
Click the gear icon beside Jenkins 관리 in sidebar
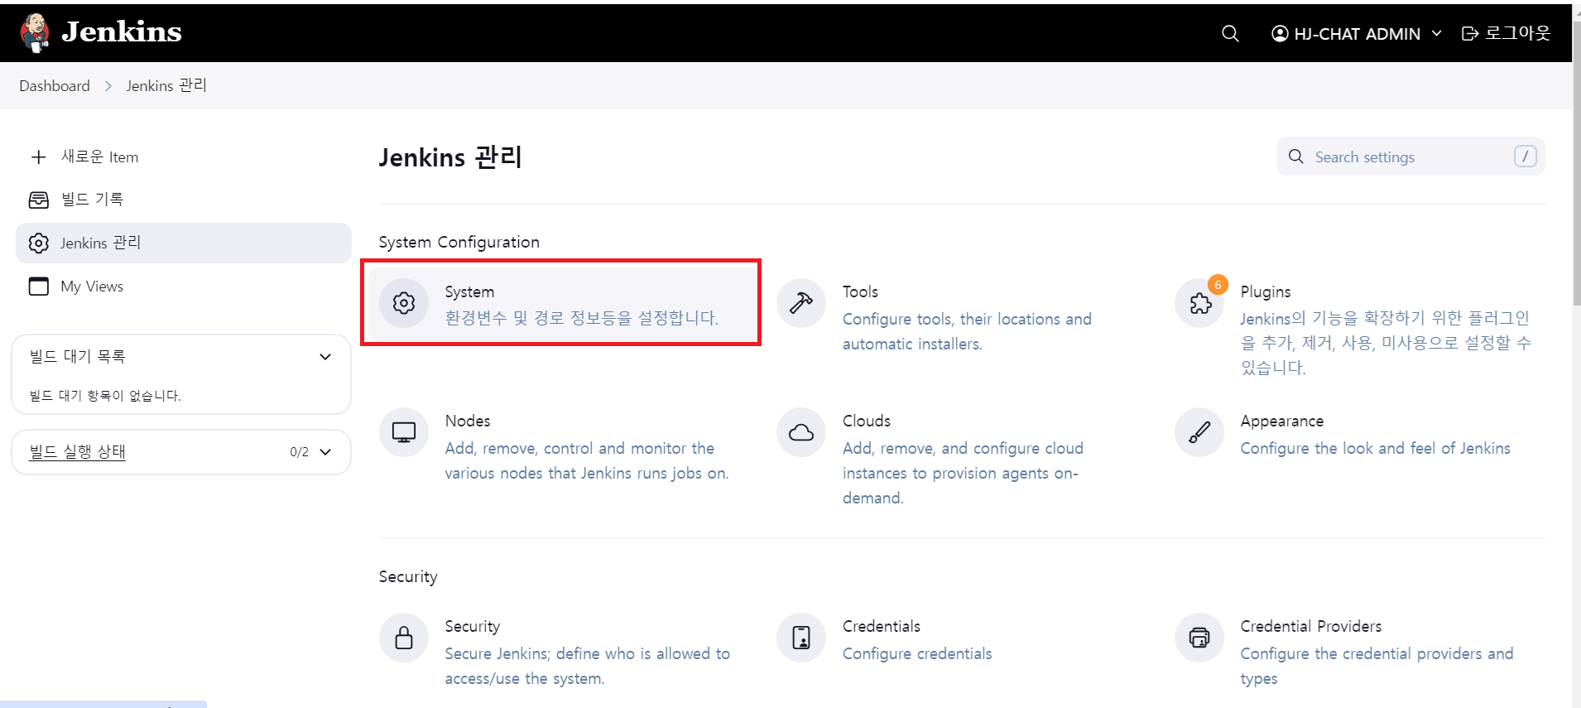pos(39,243)
